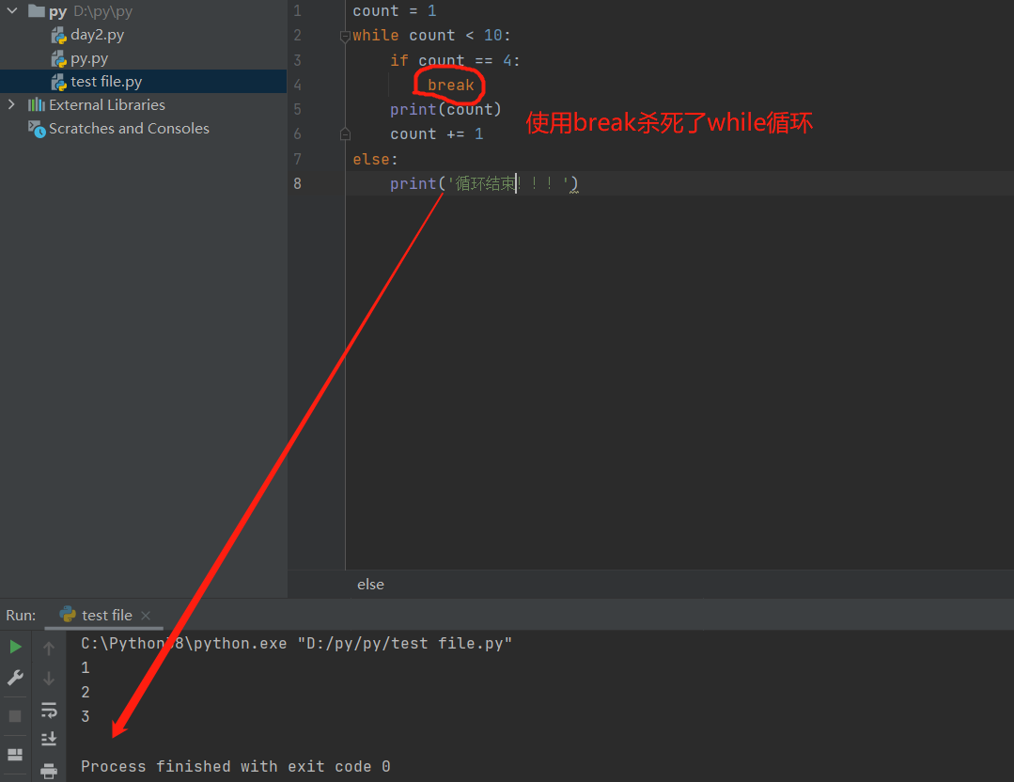Click the else breadcrumb below editor
The height and width of the screenshot is (782, 1014).
(370, 585)
